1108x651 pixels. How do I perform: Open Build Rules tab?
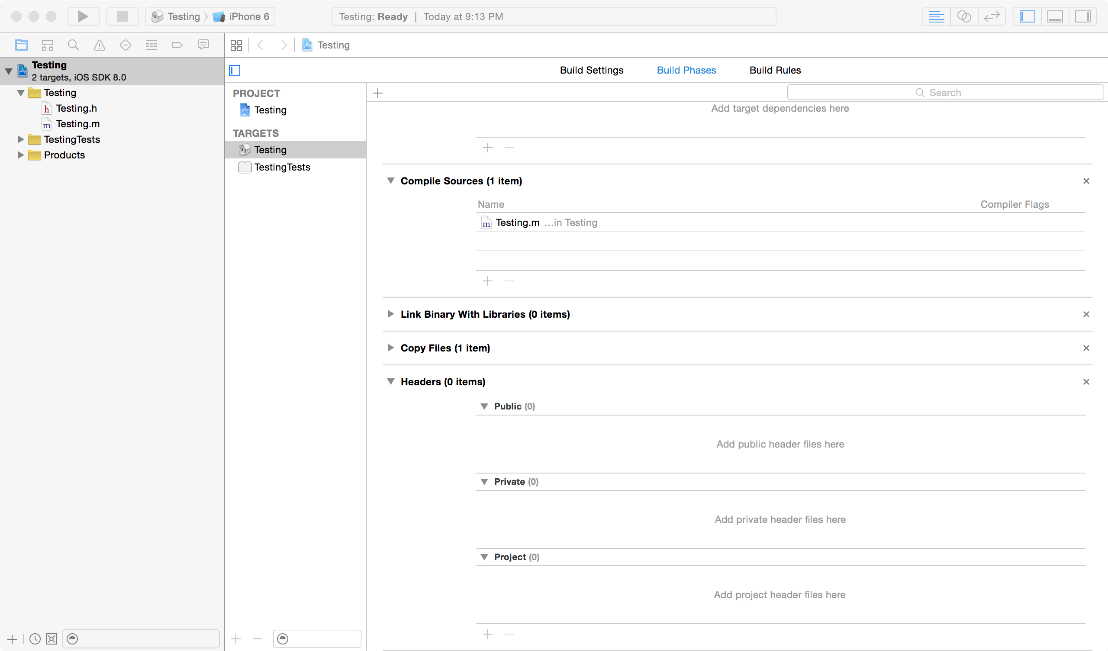pos(775,71)
